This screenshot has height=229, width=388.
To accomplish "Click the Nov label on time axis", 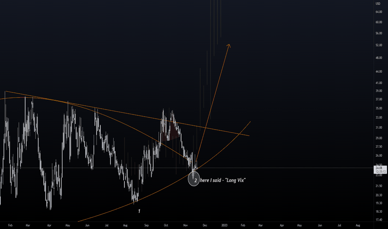I will (186, 225).
